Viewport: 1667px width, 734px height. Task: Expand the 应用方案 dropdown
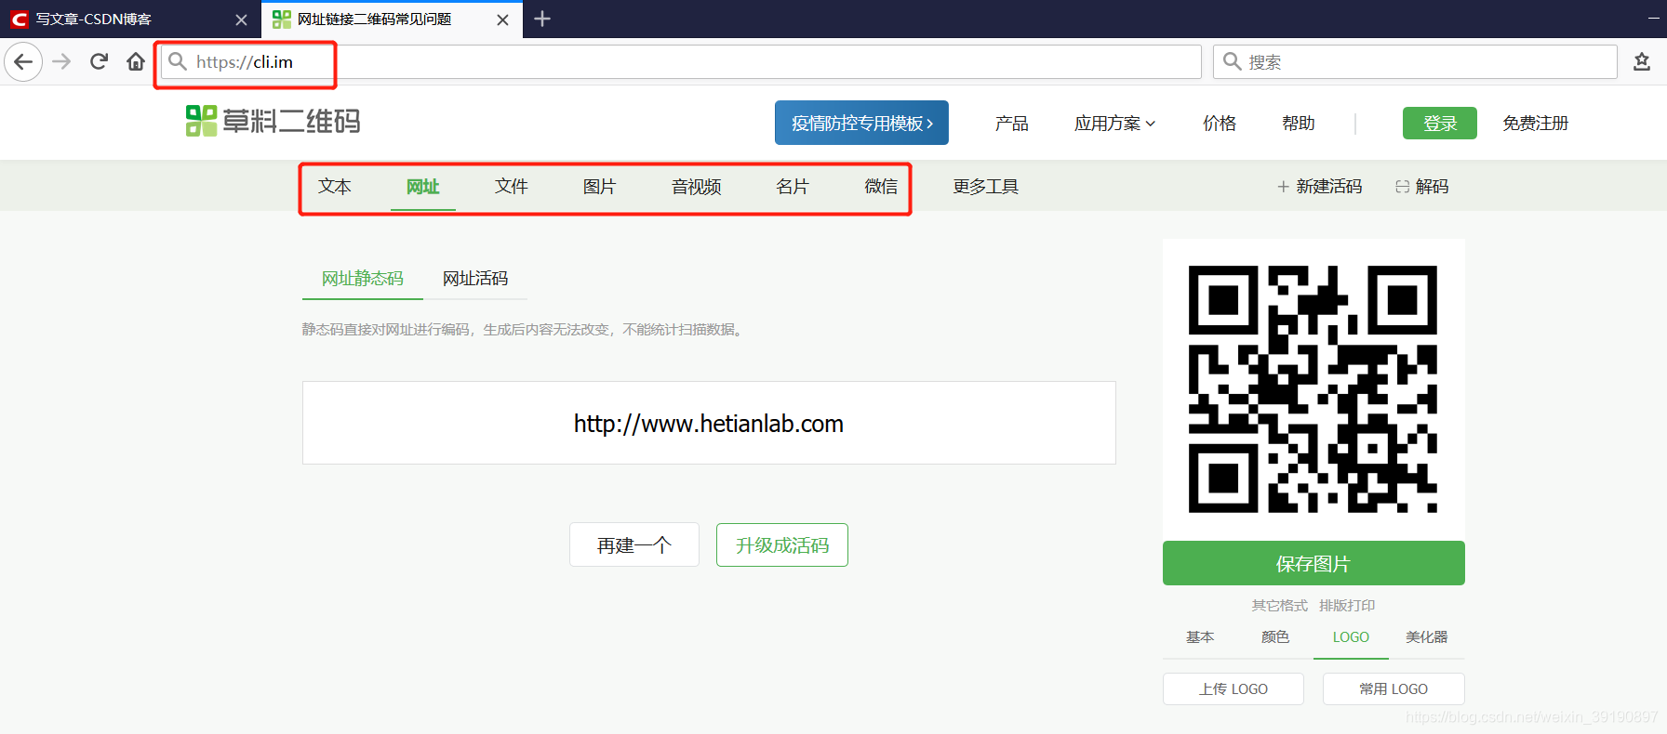[1114, 123]
